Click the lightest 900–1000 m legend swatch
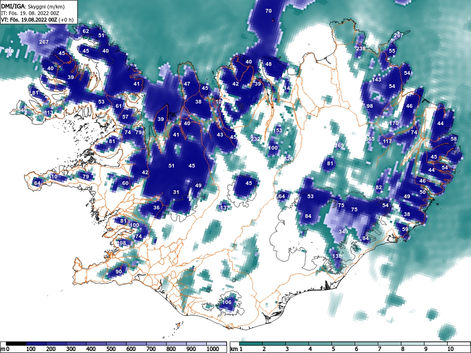 (196, 344)
